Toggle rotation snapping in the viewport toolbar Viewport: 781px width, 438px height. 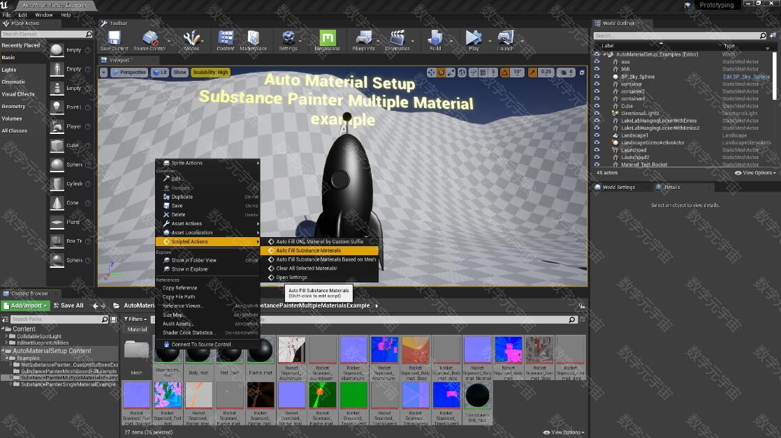[x=505, y=73]
